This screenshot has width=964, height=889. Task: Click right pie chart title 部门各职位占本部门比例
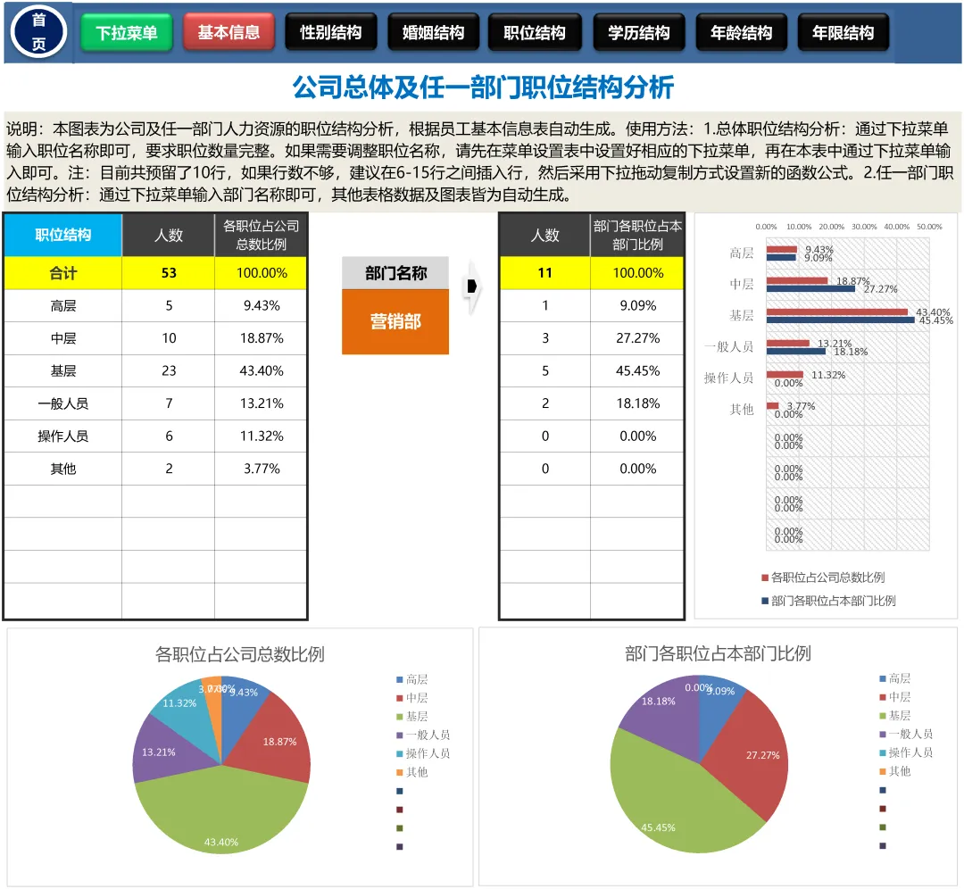click(x=718, y=653)
